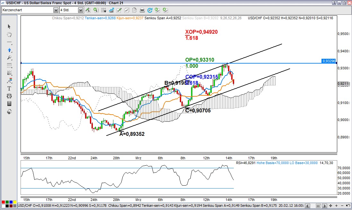Click the 0,93296 price level label
Image resolution: width=352 pixels, height=210 pixels.
tap(328, 61)
